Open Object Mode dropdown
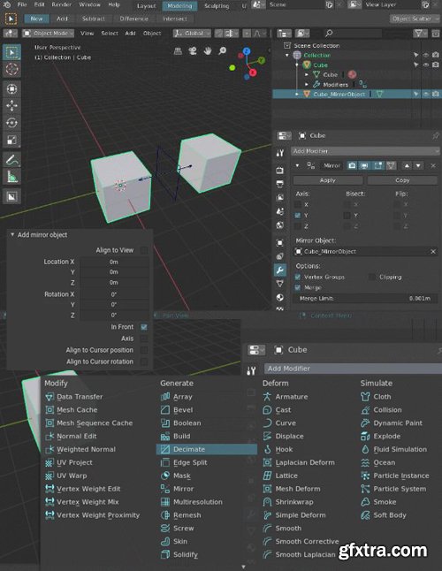This screenshot has height=571, width=442. click(x=48, y=33)
